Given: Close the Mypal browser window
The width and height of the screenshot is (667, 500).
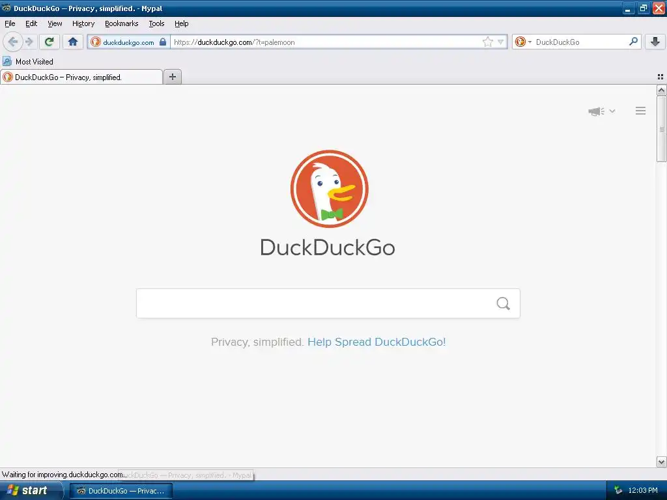Looking at the screenshot, I should tap(659, 8).
